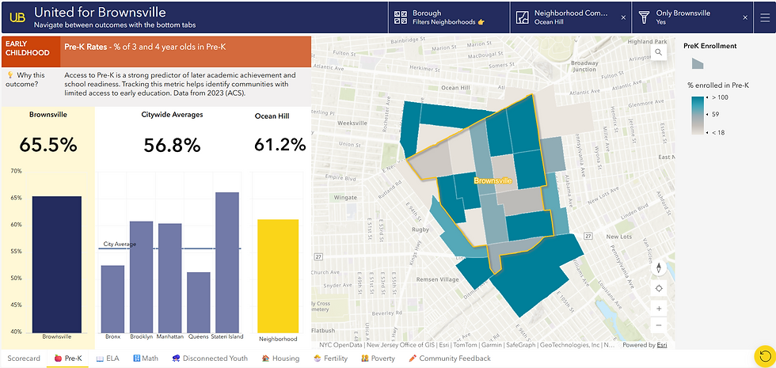Screen dimensions: 776x368
Task: Click the funnel filter icon
Action: click(644, 17)
